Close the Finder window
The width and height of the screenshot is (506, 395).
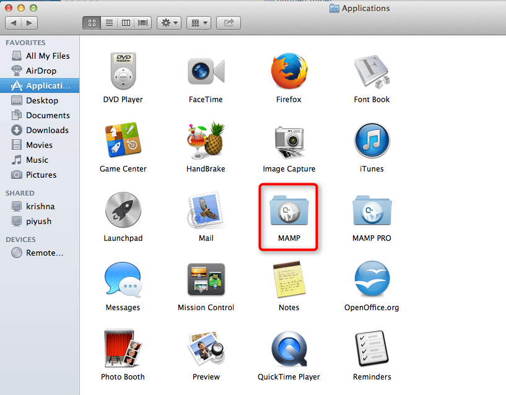pos(9,8)
